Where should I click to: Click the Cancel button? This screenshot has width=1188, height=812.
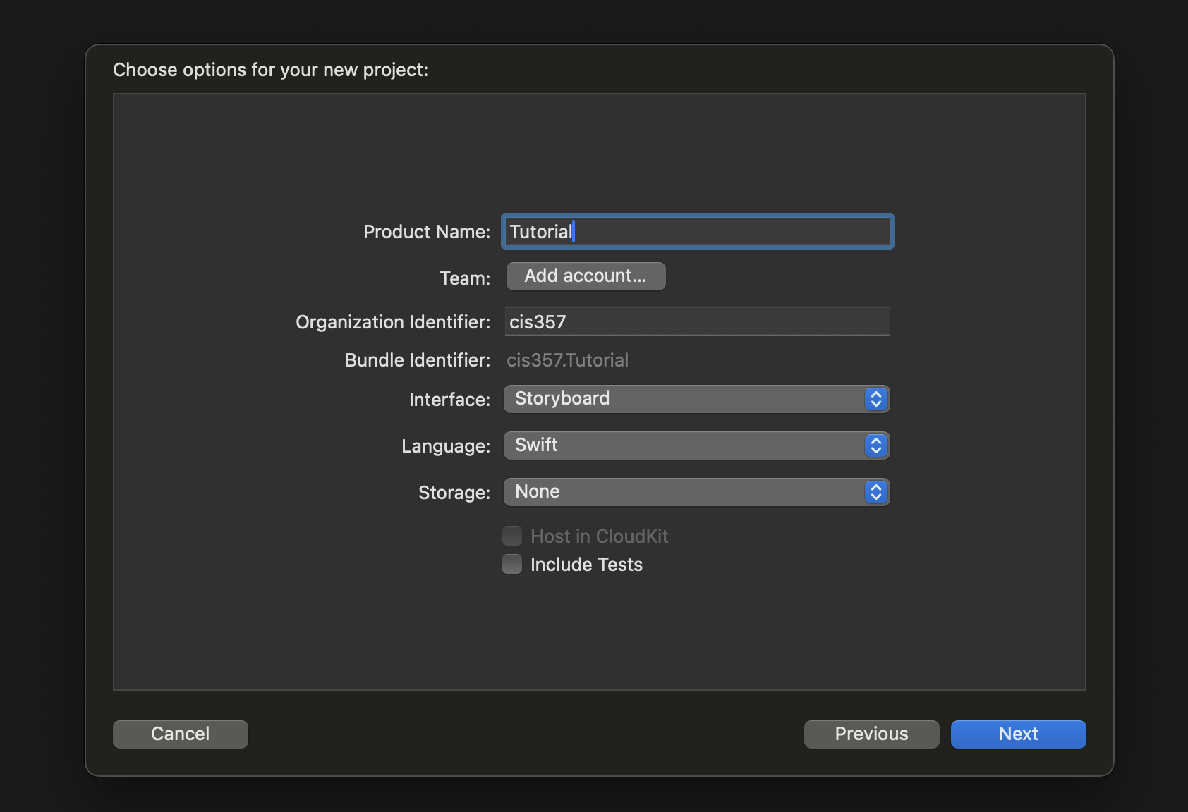[x=181, y=734]
